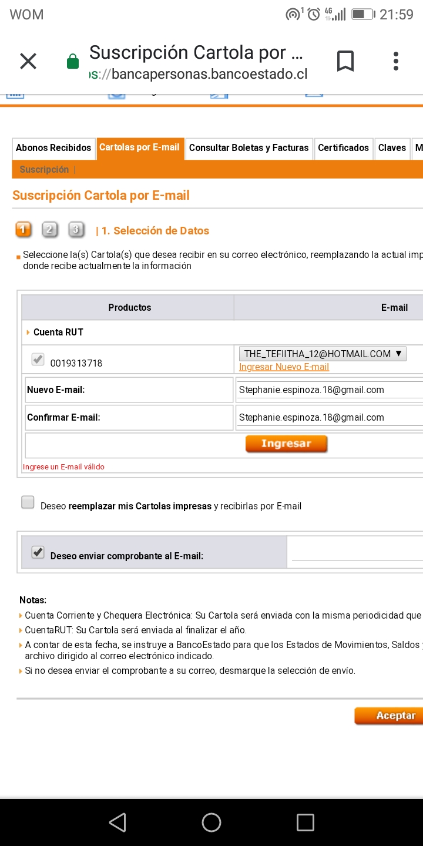Toggle checkbox for account 0019313718
This screenshot has height=846, width=423.
point(38,359)
